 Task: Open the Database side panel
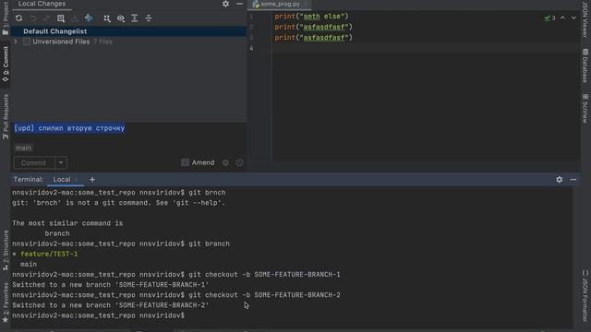(585, 65)
